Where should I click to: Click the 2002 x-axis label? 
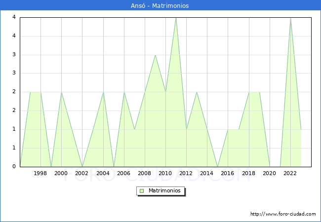point(81,173)
